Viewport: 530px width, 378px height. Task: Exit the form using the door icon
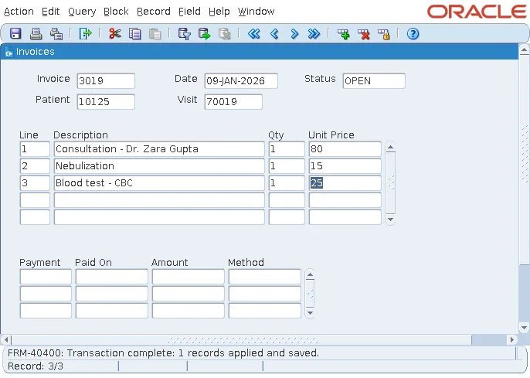[x=85, y=34]
